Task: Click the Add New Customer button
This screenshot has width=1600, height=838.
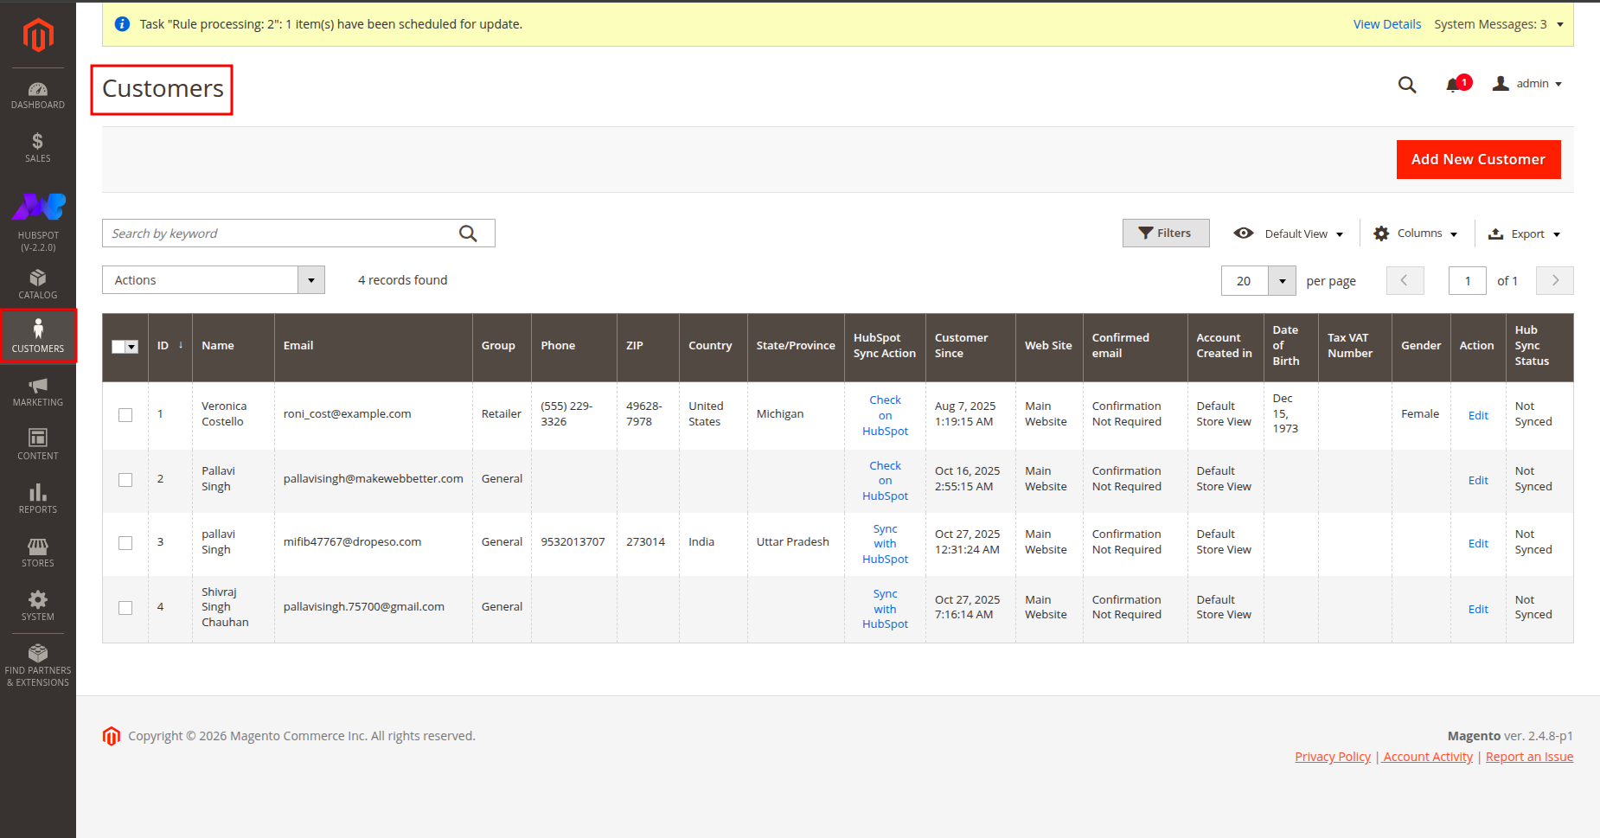Action: [x=1478, y=159]
